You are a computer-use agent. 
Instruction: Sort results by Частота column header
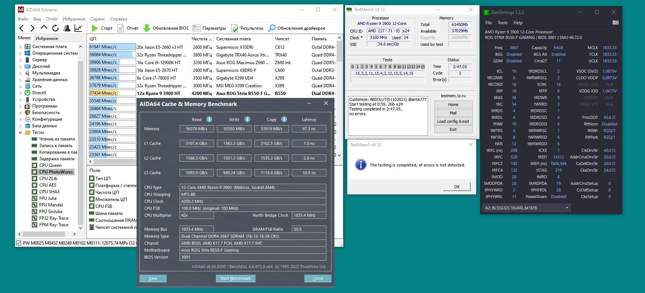point(202,39)
